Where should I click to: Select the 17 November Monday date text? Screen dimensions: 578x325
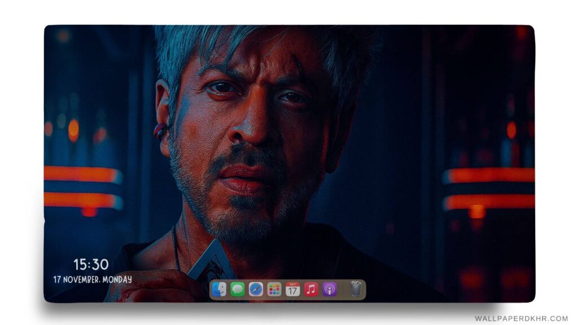[94, 278]
